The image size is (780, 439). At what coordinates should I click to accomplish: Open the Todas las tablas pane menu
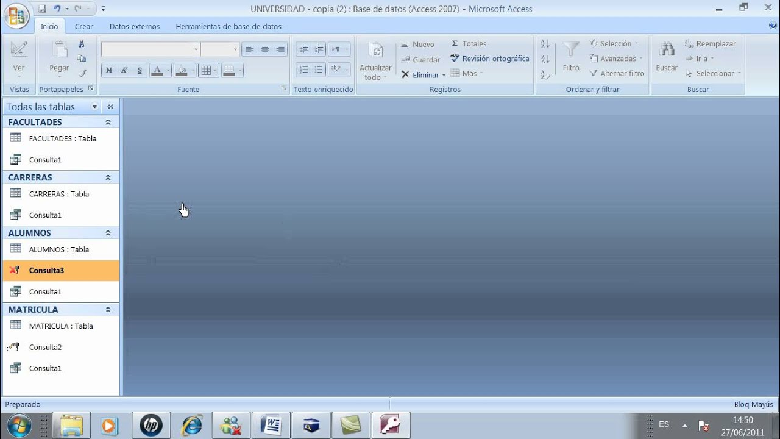[94, 107]
